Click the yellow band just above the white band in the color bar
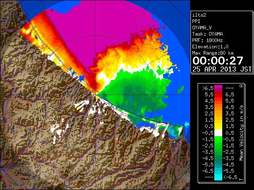 click(x=218, y=127)
